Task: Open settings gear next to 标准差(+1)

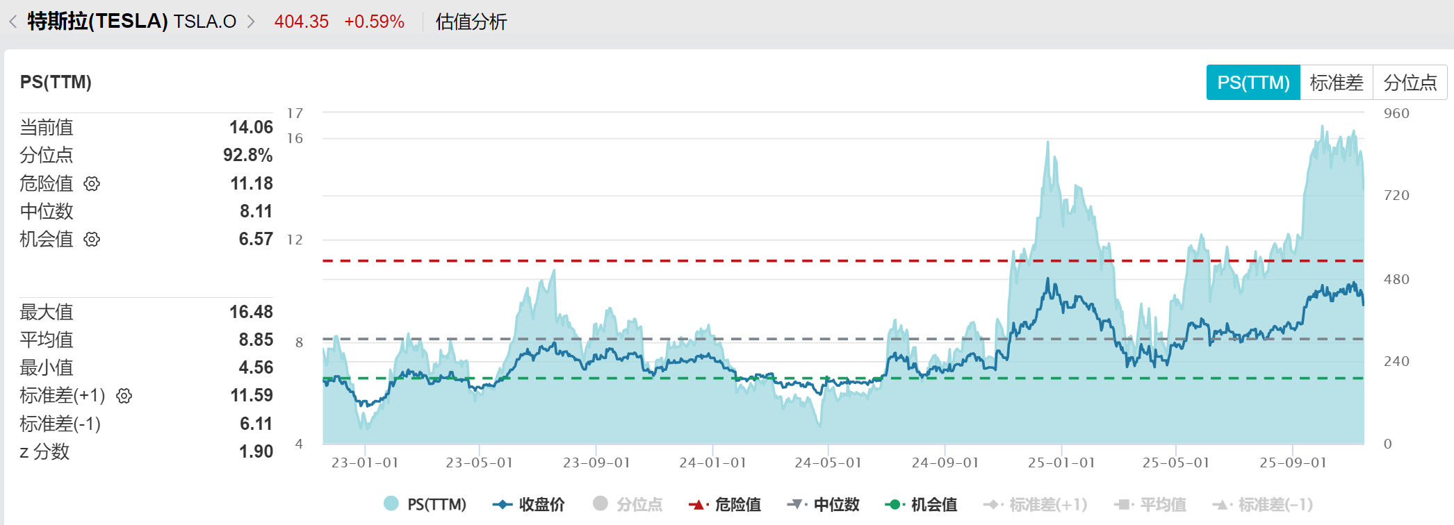Action: tap(124, 396)
